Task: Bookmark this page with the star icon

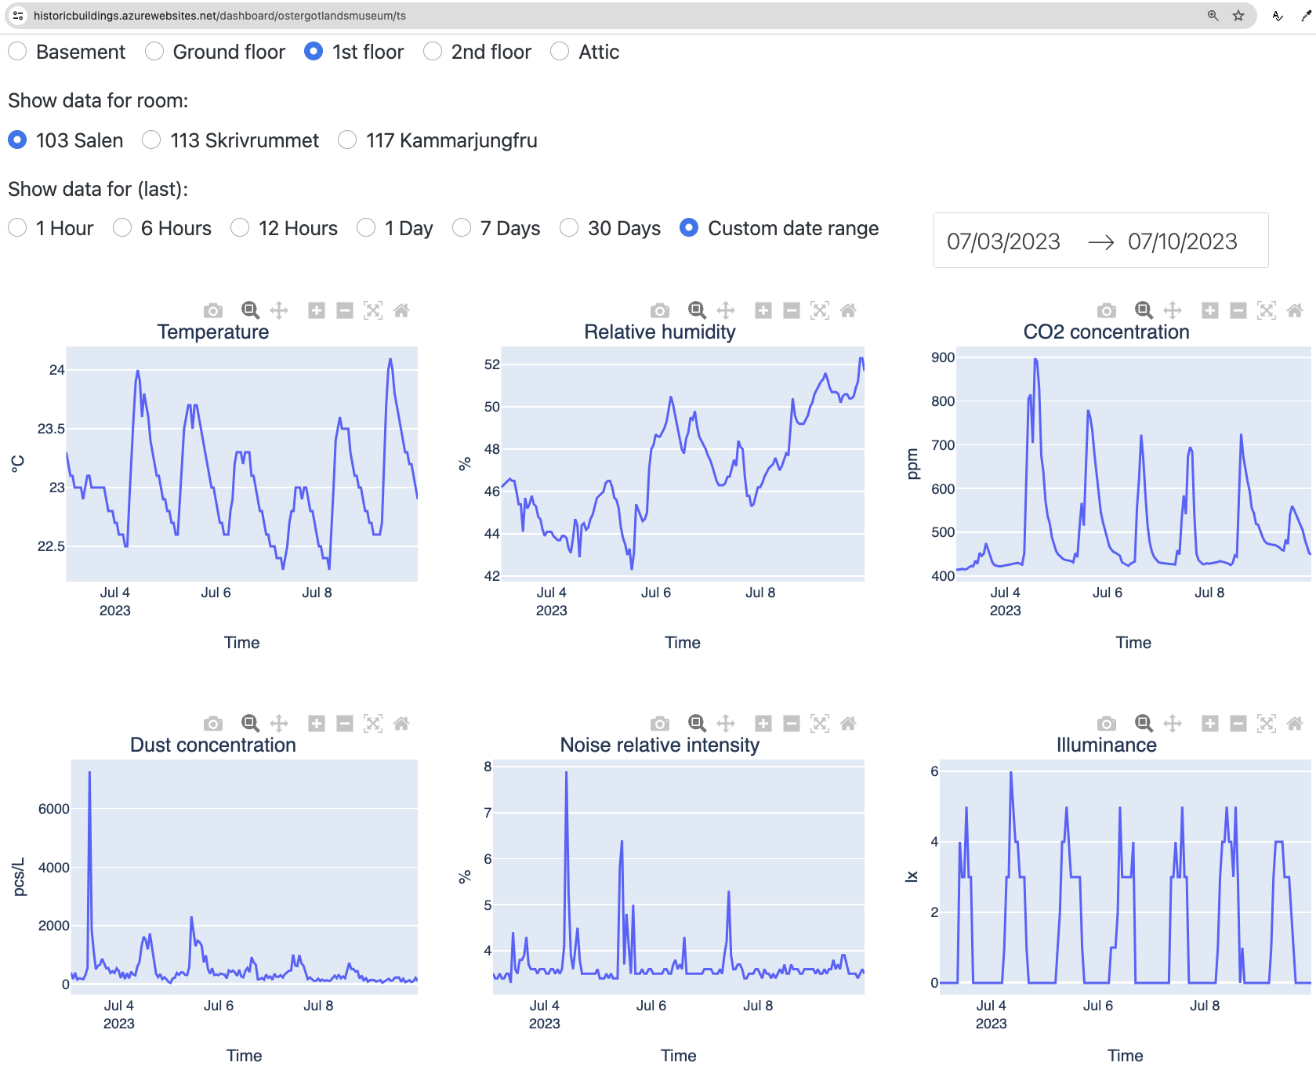Action: click(x=1238, y=16)
